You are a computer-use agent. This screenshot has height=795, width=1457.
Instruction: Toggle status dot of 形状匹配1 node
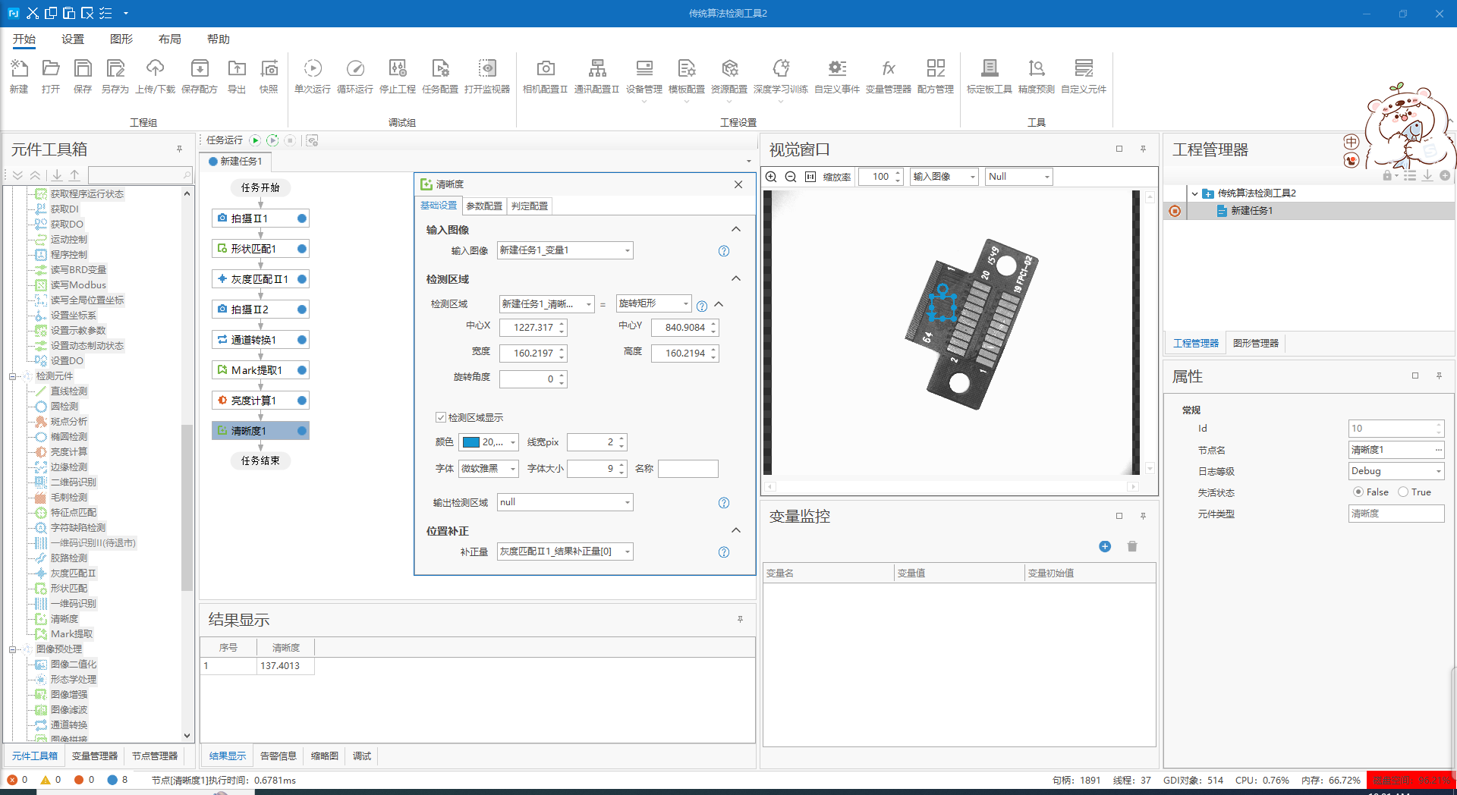coord(302,249)
